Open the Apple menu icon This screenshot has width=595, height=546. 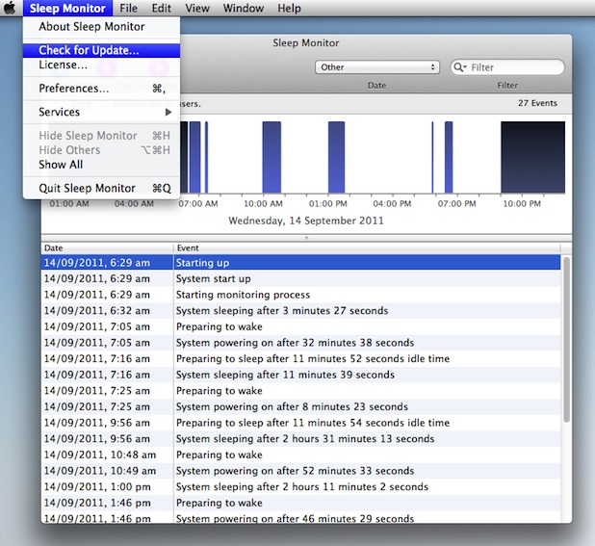tap(10, 8)
